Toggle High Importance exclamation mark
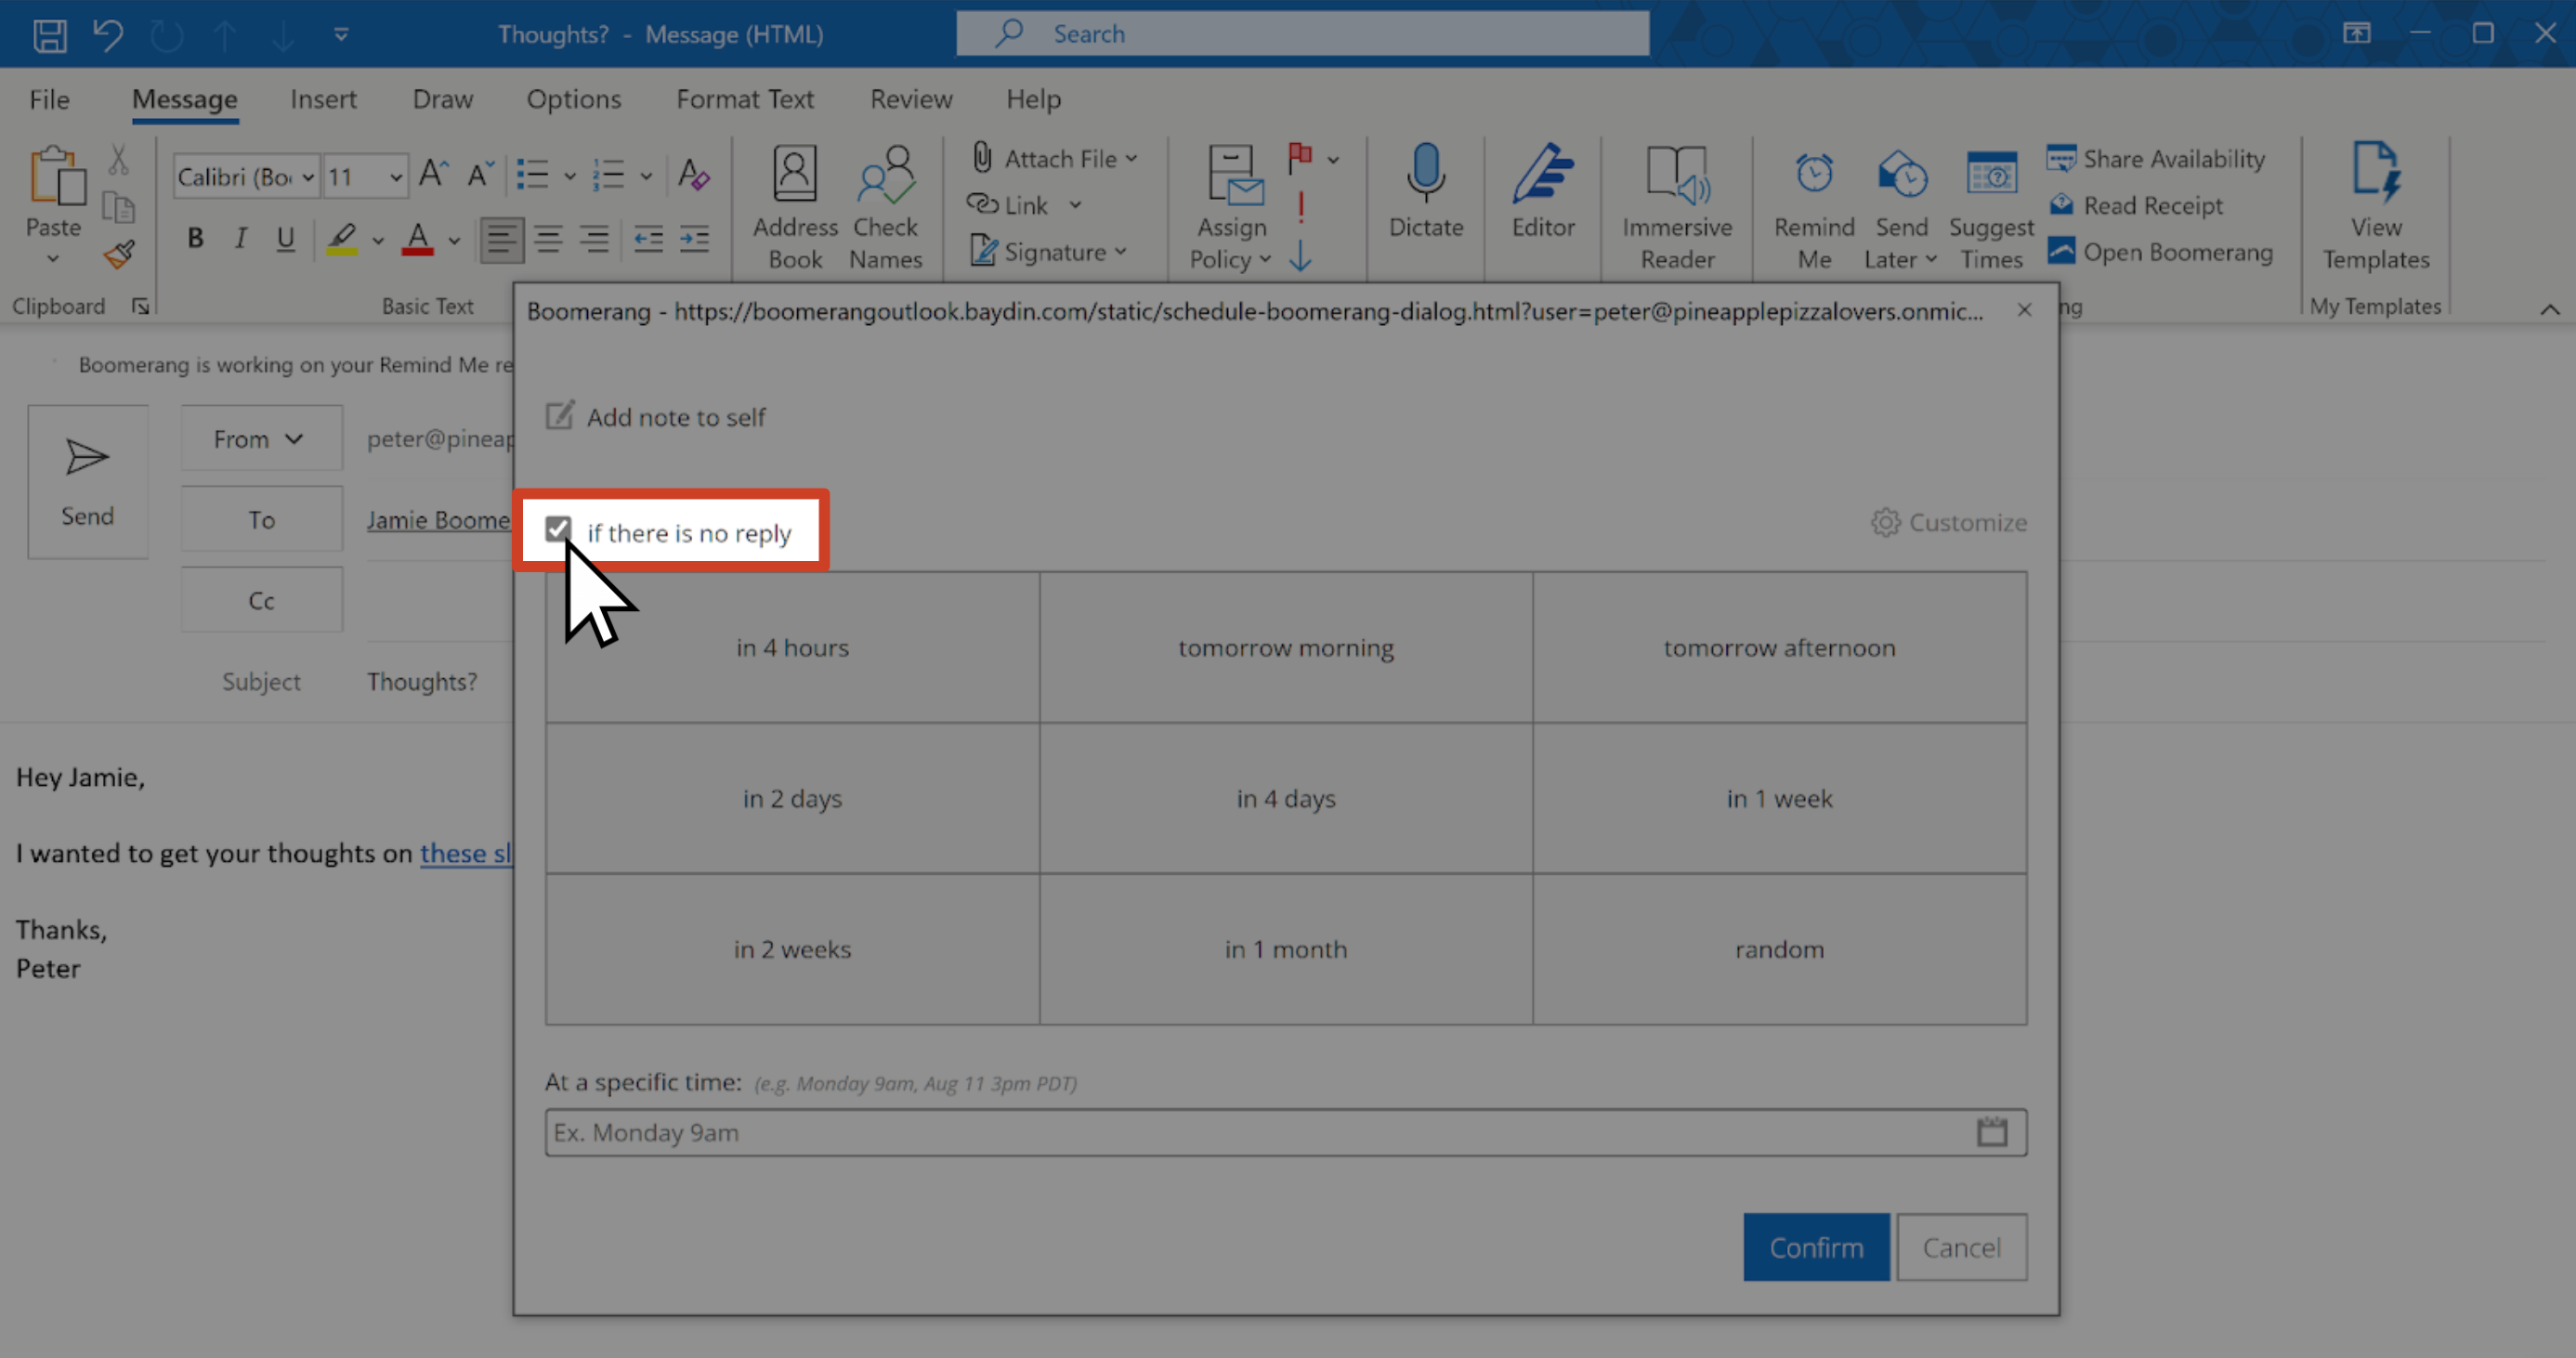The image size is (2576, 1358). 1300,207
